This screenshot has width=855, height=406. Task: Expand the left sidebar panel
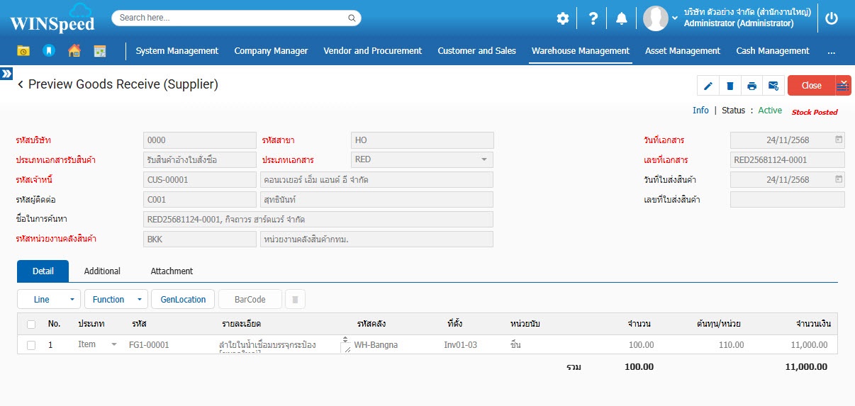(6, 73)
